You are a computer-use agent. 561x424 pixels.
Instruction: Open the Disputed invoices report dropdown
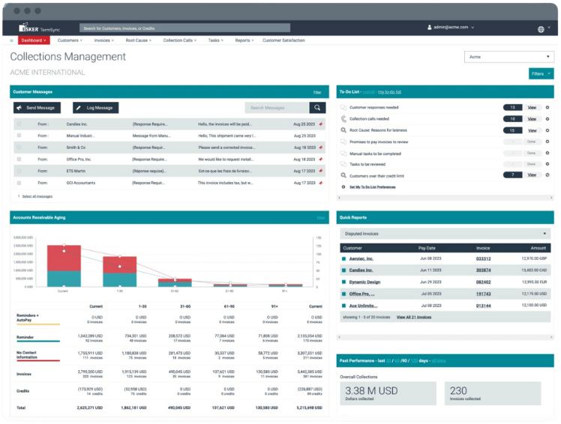445,234
